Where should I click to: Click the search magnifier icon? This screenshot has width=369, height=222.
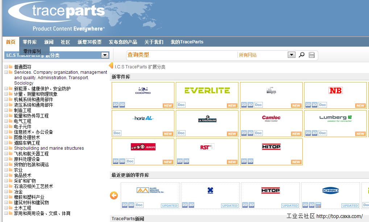click(x=302, y=55)
